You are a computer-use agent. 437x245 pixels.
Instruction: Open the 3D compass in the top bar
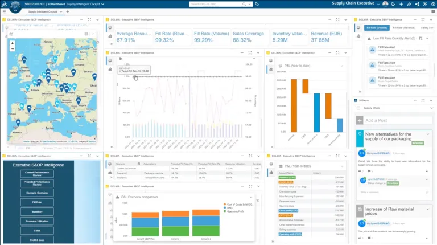[15, 7]
